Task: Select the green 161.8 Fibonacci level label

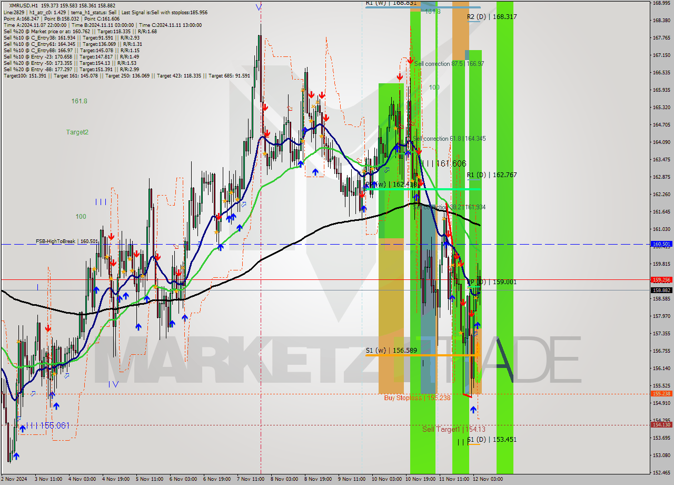Action: click(x=80, y=101)
